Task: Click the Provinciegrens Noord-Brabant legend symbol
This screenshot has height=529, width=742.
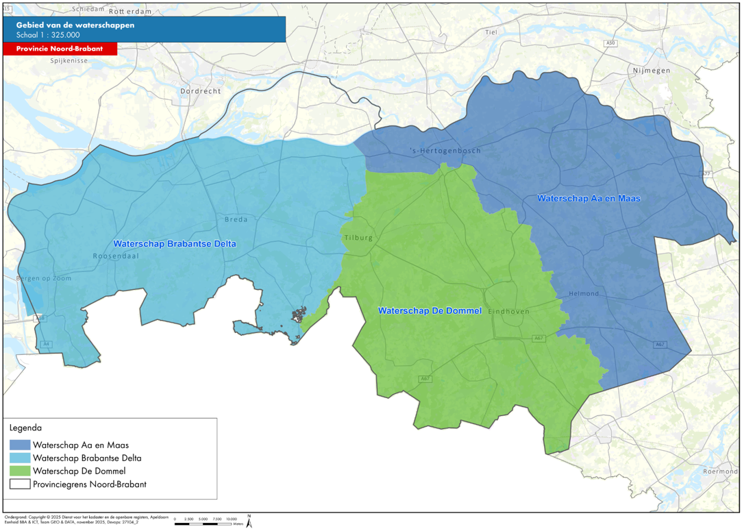Action: (x=20, y=484)
